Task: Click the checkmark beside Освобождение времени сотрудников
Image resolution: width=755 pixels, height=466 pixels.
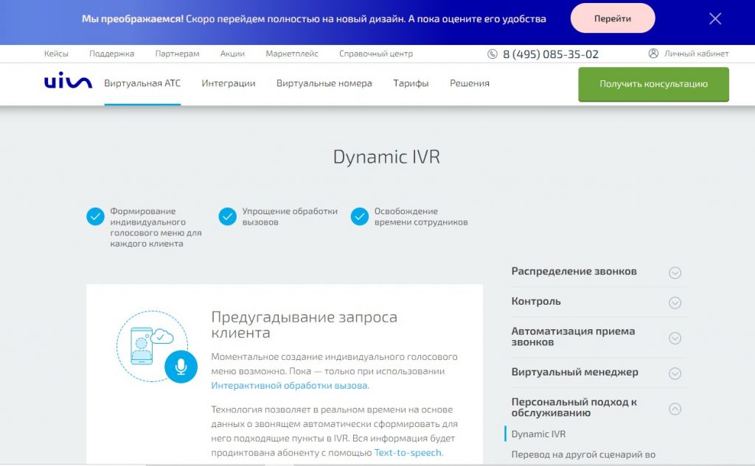Action: click(360, 216)
